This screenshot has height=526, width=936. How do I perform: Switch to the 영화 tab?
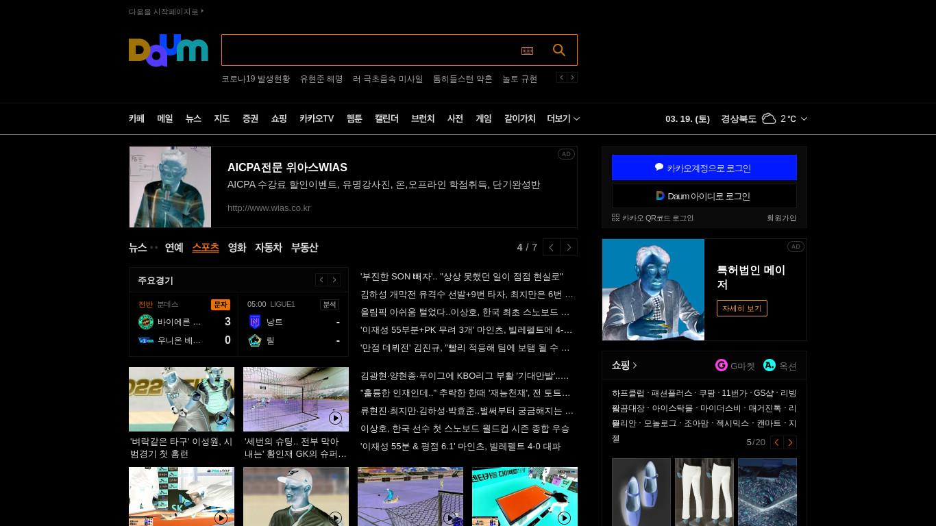point(237,247)
